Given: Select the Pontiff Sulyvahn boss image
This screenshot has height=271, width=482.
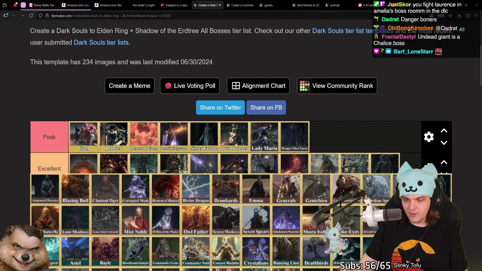Looking at the screenshot, I should 174,137.
